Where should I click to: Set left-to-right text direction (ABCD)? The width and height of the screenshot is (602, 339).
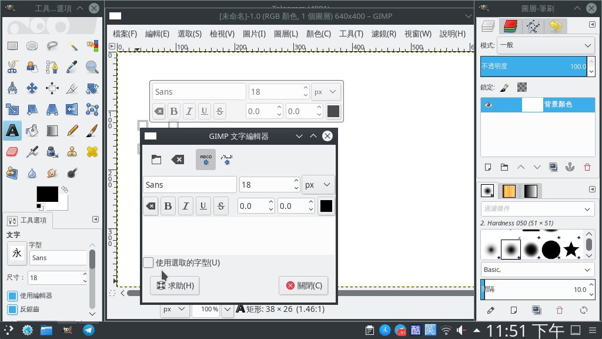[206, 159]
